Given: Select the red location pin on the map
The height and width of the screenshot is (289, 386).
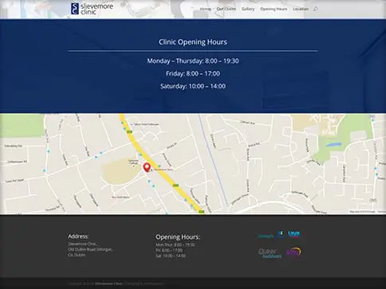Looking at the screenshot, I should tap(147, 167).
